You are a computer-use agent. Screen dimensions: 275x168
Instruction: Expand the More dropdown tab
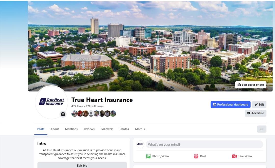click(x=140, y=129)
